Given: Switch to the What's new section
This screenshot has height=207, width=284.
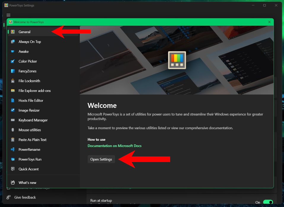Looking at the screenshot, I should [x=27, y=182].
